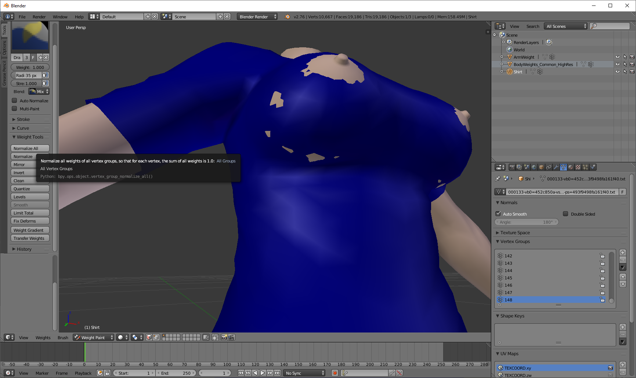Open the Render properties camera tab
636x378 pixels.
[x=512, y=167]
